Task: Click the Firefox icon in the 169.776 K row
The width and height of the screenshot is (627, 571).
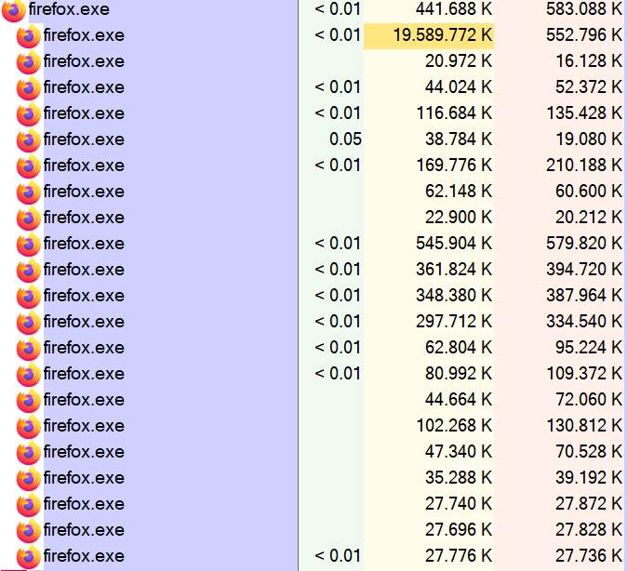Action: coord(29,166)
